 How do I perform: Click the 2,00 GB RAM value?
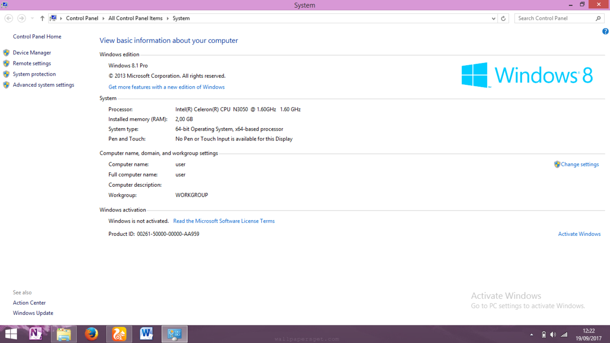(184, 120)
